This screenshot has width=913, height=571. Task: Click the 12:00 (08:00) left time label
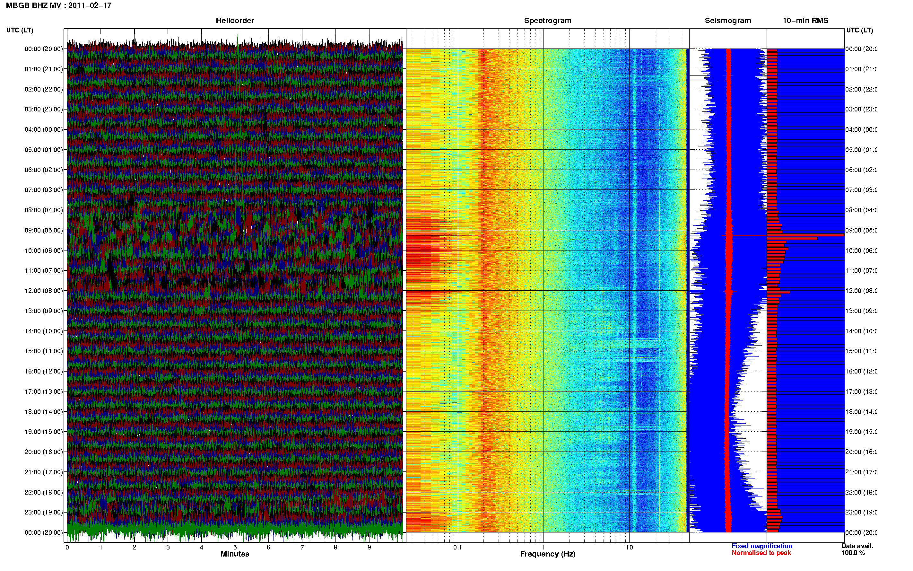(44, 291)
